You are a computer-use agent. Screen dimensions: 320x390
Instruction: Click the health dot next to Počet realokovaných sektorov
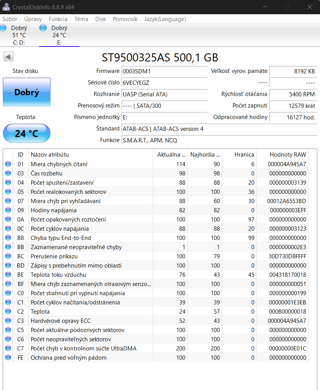(9, 192)
